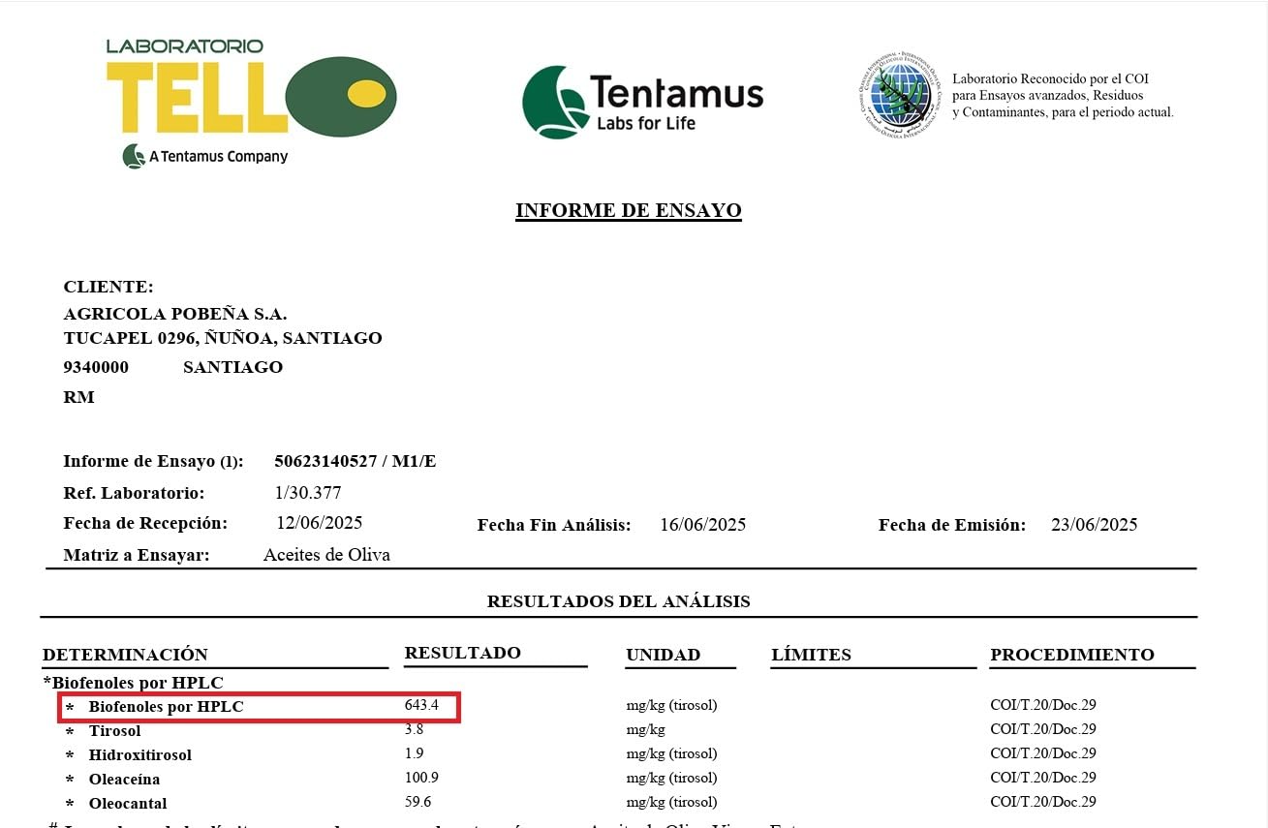Select the Oleaceína result '100.9'
Screen dimensions: 1268x828
(421, 778)
